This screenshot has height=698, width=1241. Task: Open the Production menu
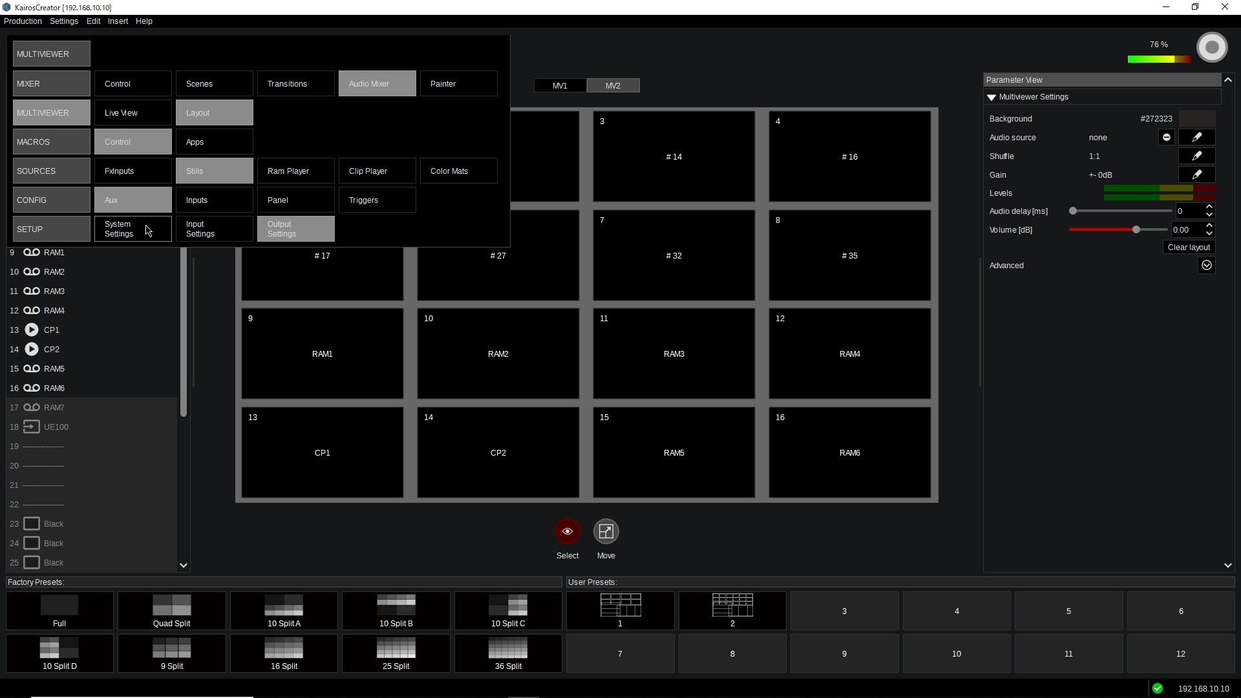click(x=23, y=21)
